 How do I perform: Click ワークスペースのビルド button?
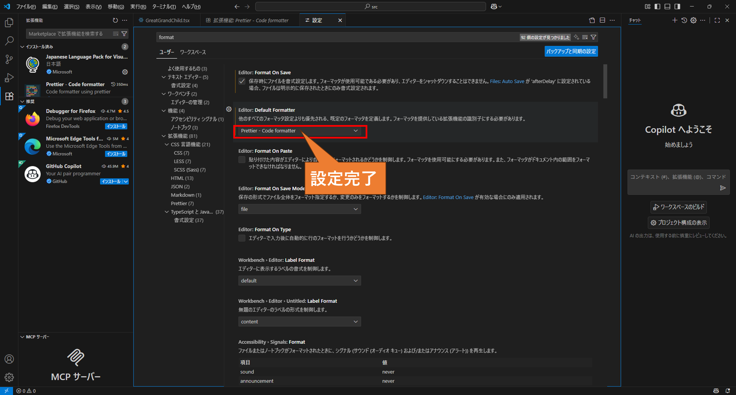(x=679, y=207)
